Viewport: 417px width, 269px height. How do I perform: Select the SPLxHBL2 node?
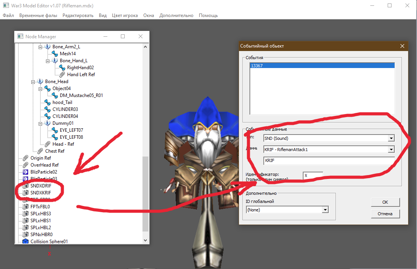pos(41,227)
